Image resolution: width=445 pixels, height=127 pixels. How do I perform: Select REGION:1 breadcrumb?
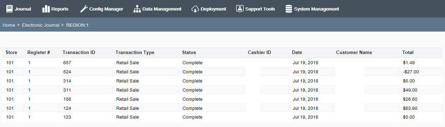pyautogui.click(x=77, y=25)
